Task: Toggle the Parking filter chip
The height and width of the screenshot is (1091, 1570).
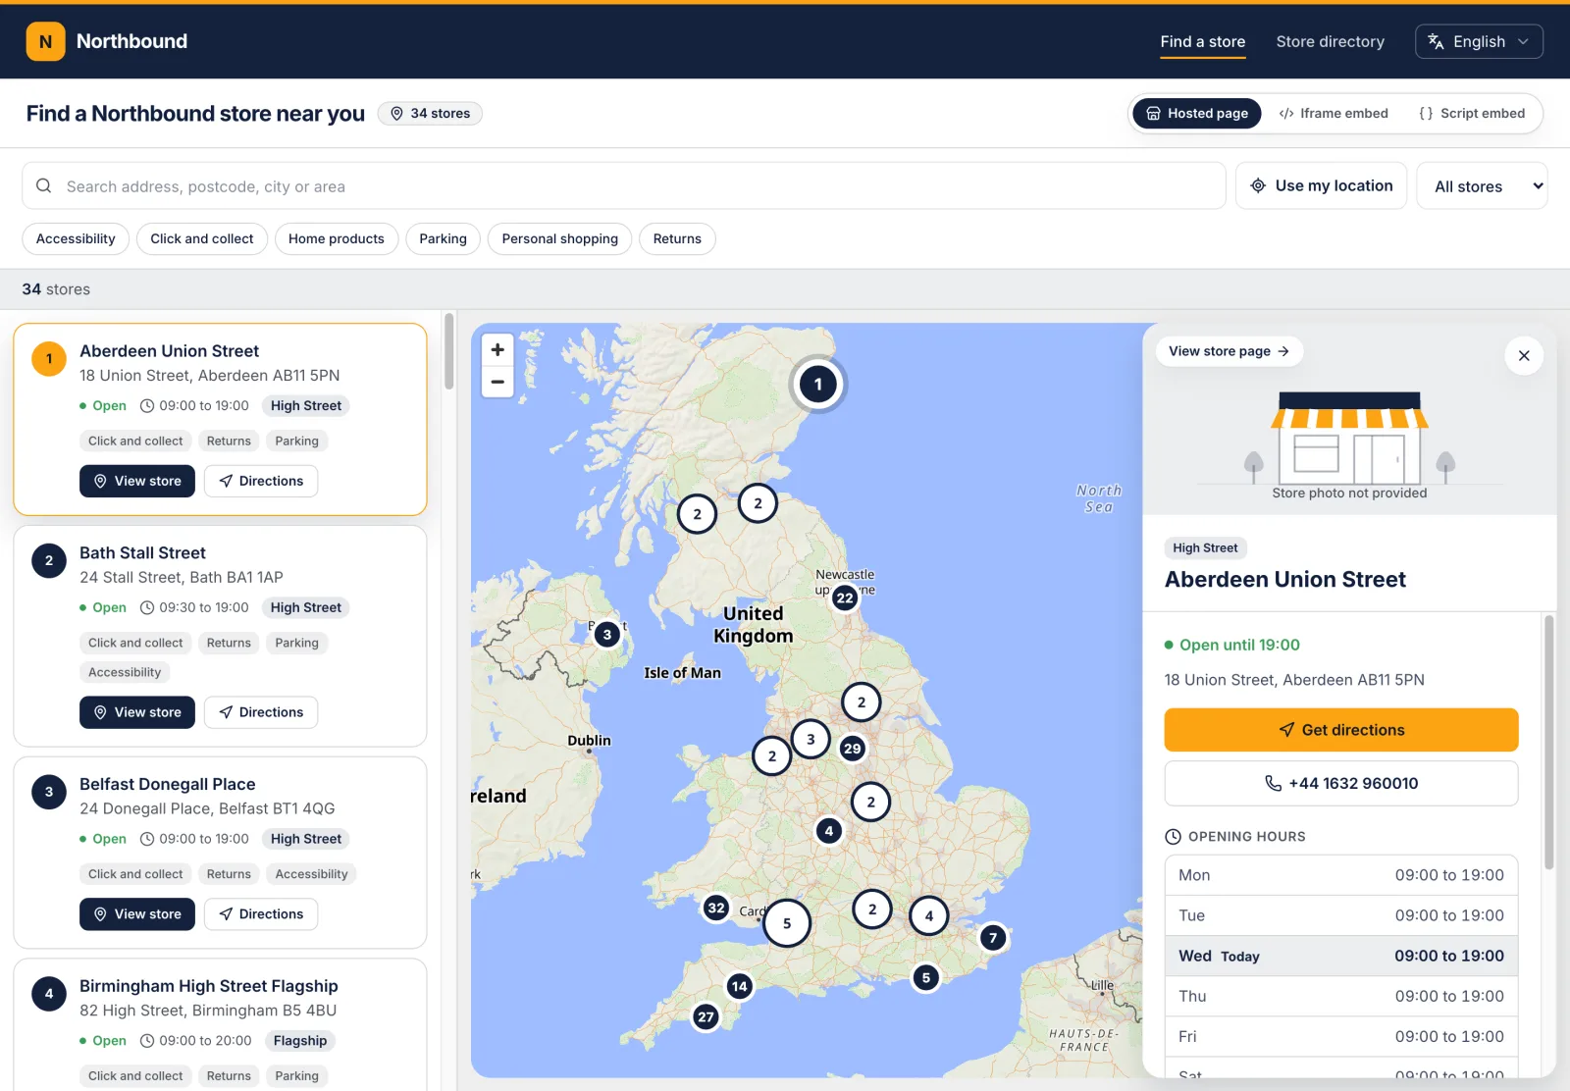Action: tap(444, 239)
